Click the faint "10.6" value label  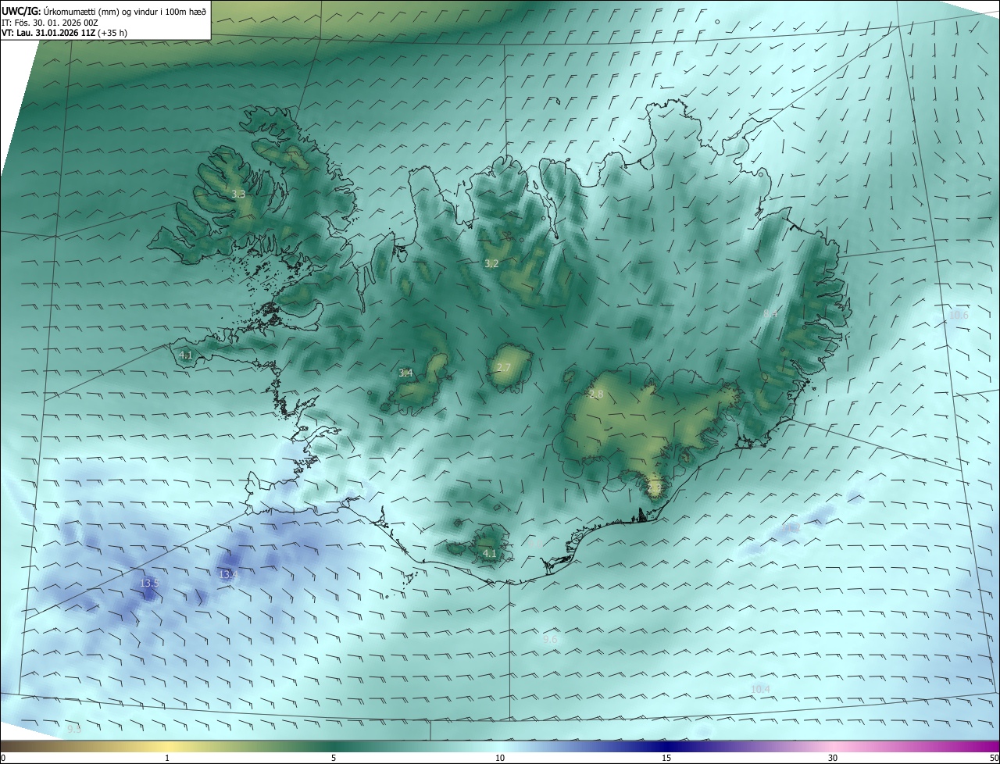[x=959, y=316]
